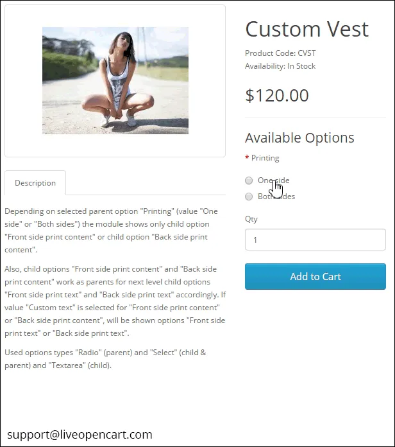Click the "Availability: In Stock" text
The width and height of the screenshot is (395, 447).
pyautogui.click(x=280, y=66)
